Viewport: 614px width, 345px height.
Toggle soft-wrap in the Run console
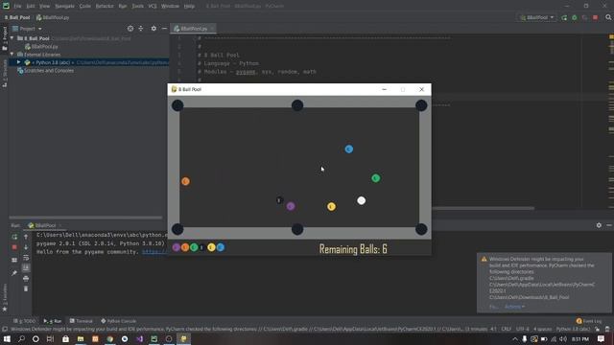[26, 258]
